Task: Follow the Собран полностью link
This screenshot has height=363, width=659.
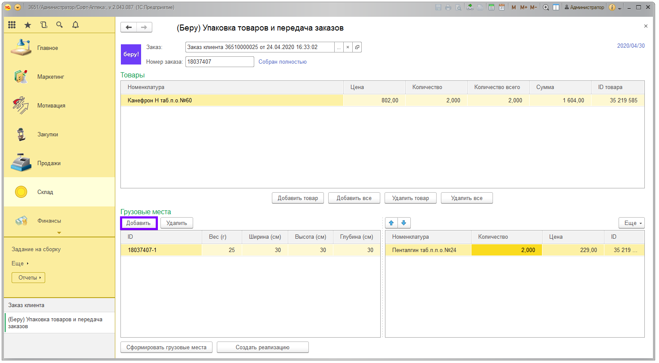Action: coord(282,62)
